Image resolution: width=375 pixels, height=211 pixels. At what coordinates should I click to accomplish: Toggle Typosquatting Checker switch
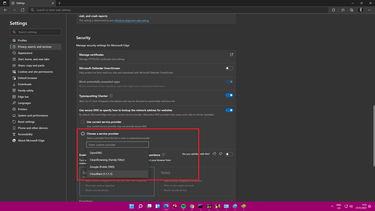click(229, 95)
